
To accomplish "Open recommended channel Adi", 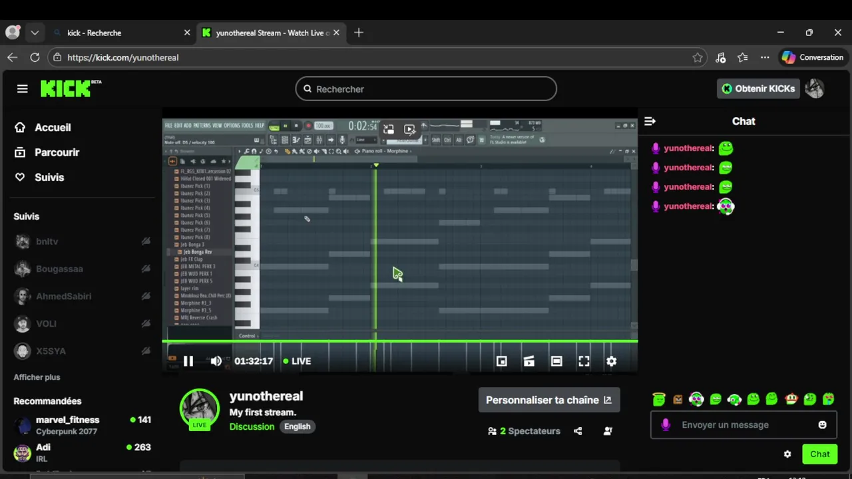I will [83, 452].
